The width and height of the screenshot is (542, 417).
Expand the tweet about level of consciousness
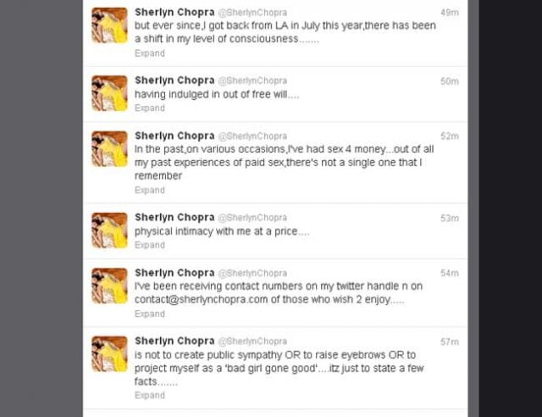(x=150, y=53)
